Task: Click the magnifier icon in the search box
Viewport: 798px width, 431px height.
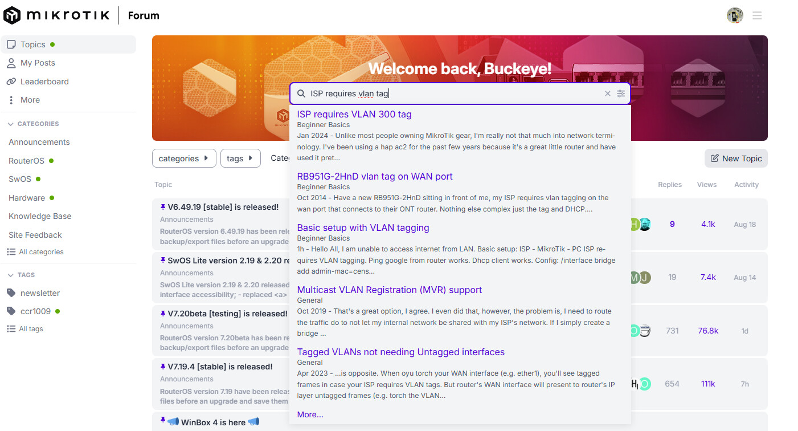Action: coord(301,93)
